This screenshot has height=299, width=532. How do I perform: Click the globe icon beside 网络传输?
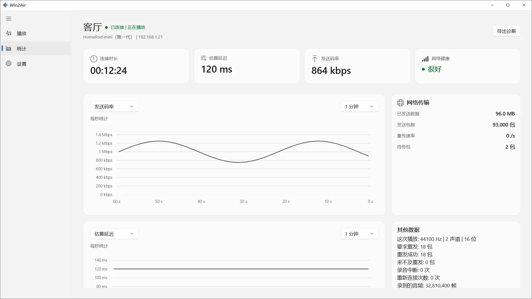point(400,103)
